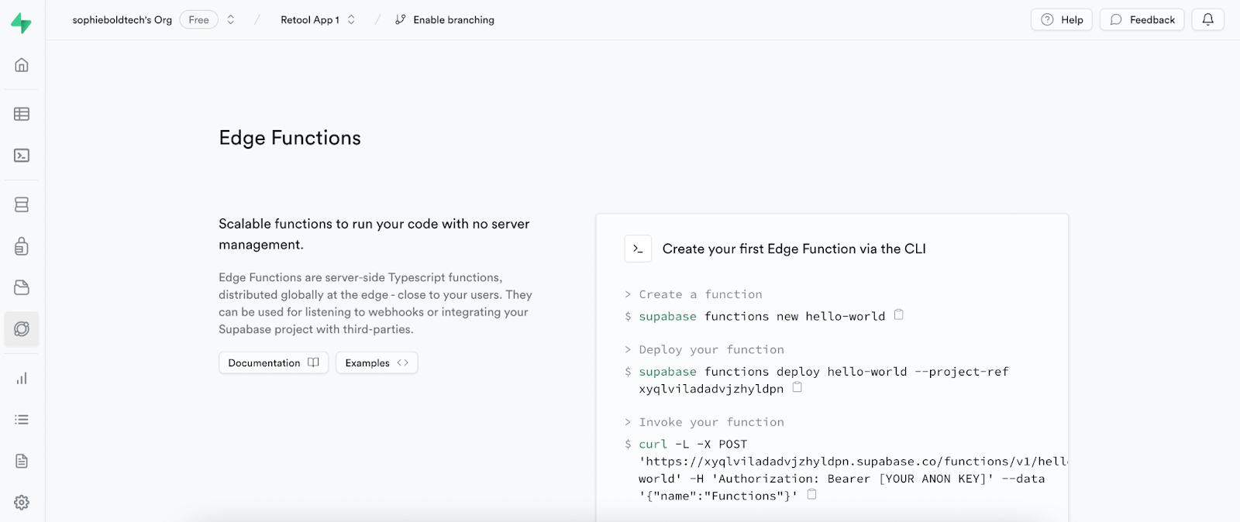1240x522 pixels.
Task: Expand the Retool App 1 project switcher
Action: (x=351, y=19)
